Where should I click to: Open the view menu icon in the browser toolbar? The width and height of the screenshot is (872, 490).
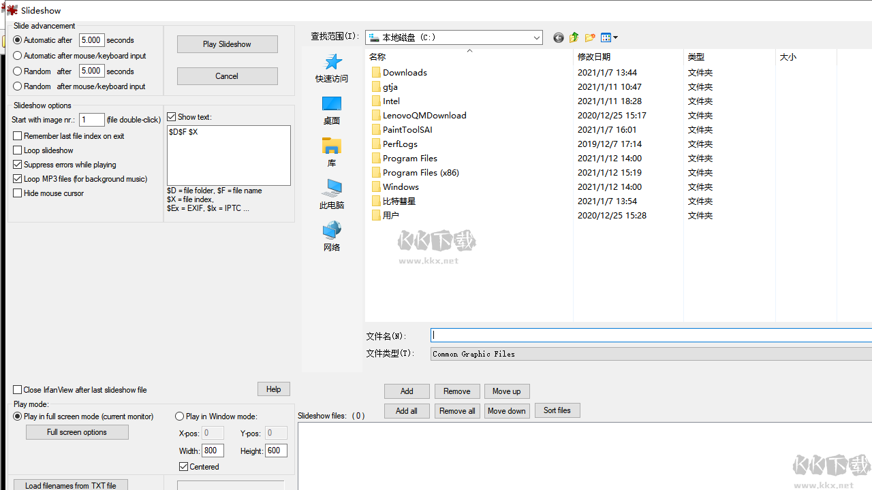click(x=609, y=38)
